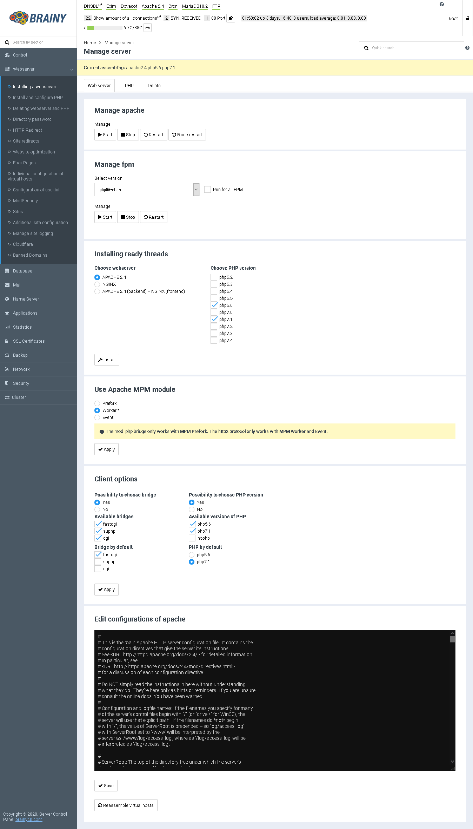Open the Security sidebar section
The height and width of the screenshot is (829, 473).
pos(38,383)
